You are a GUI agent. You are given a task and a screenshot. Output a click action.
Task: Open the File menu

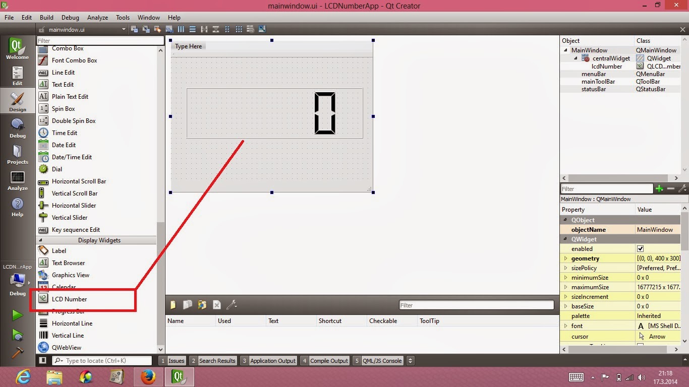coord(9,17)
